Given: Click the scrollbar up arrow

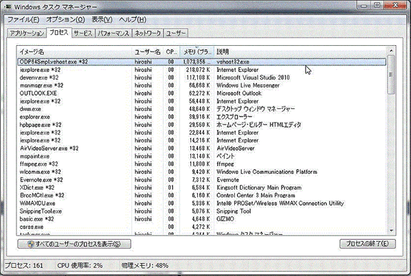Looking at the screenshot, I should (391, 51).
